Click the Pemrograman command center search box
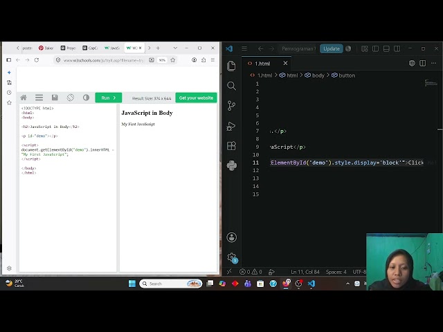Viewport: 443px width, 332px height. pyautogui.click(x=298, y=49)
